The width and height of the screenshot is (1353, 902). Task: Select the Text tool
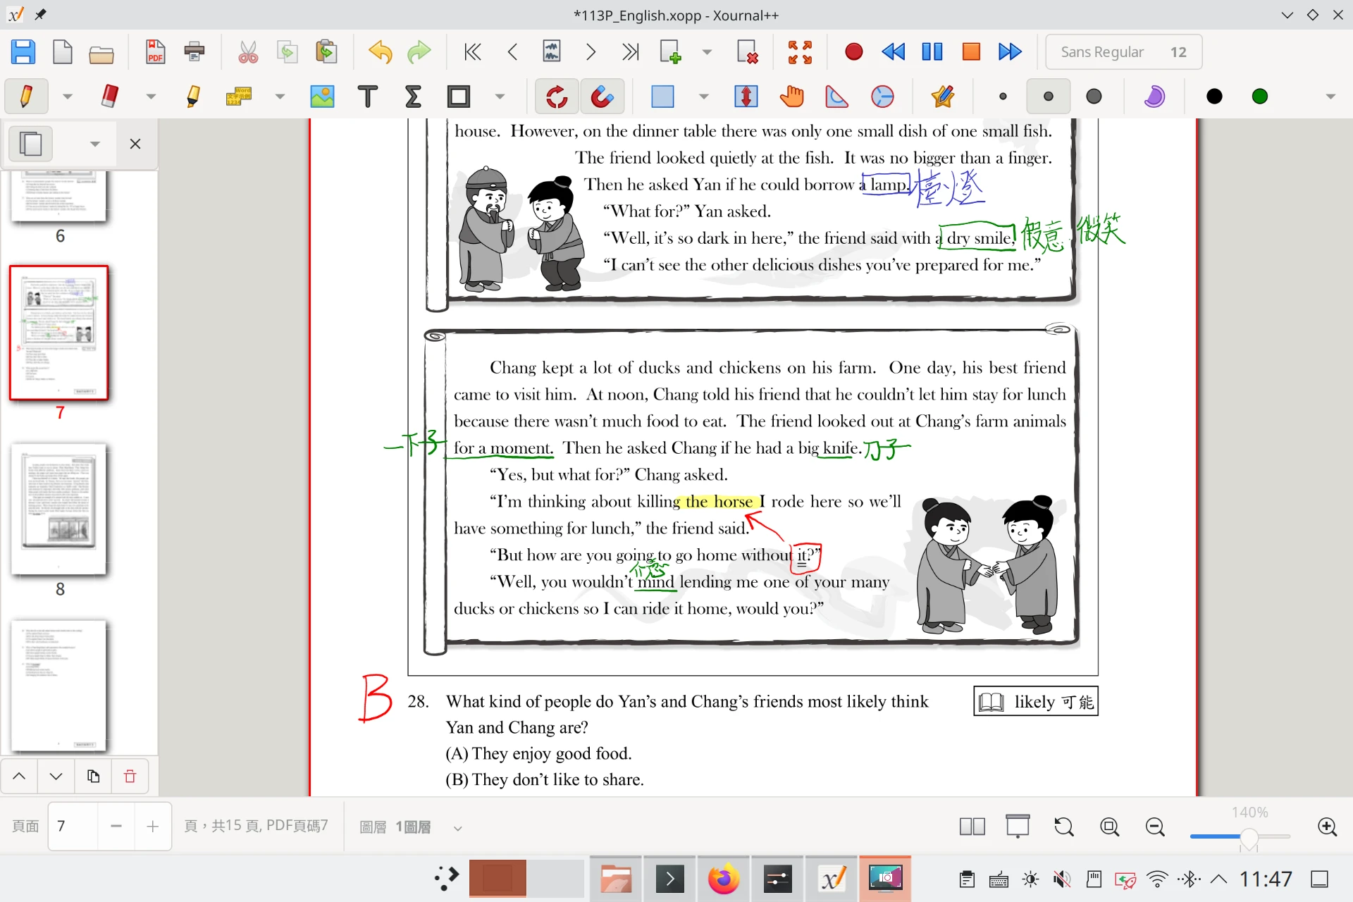tap(367, 97)
